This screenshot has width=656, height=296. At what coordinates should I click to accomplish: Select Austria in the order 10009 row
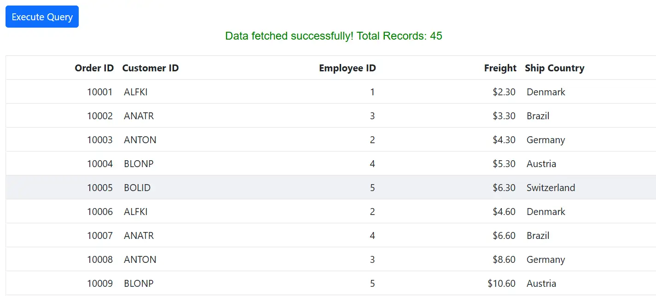[541, 284]
